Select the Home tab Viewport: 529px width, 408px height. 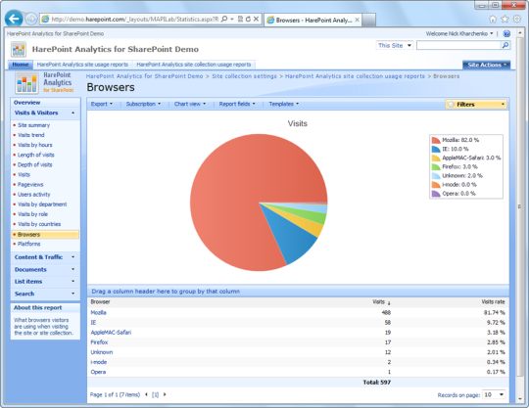point(21,65)
